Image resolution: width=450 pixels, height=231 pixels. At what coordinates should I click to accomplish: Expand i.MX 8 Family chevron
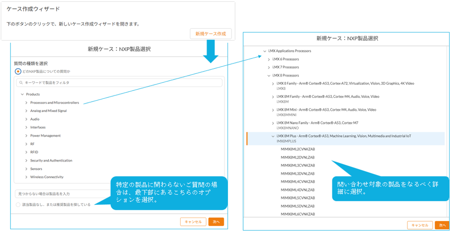click(273, 83)
